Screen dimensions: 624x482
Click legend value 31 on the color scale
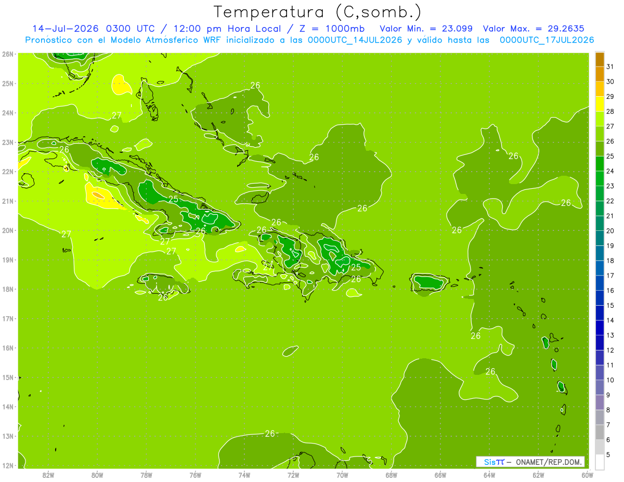click(610, 67)
